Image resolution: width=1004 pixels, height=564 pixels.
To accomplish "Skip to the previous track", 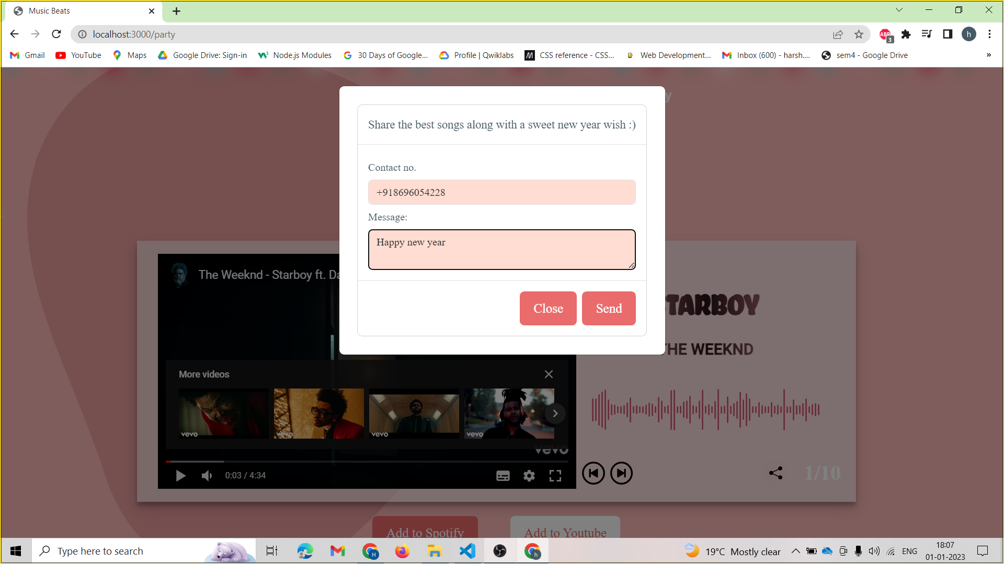I will pos(594,473).
